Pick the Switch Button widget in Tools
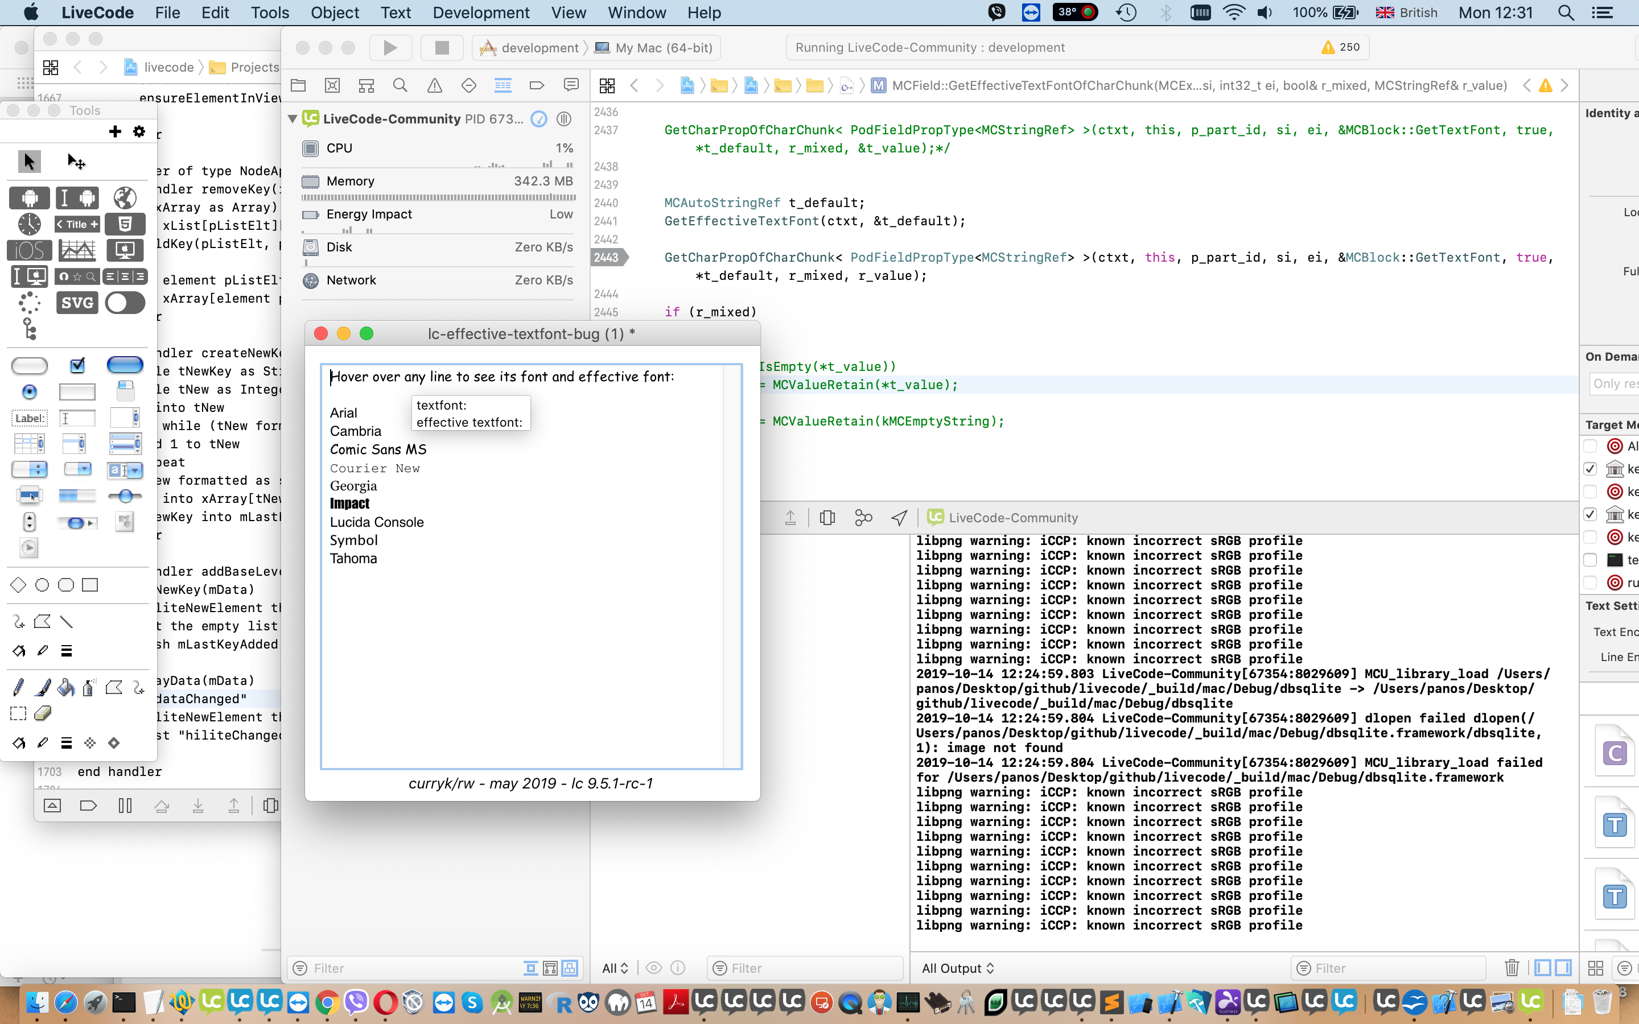This screenshot has height=1024, width=1639. [x=125, y=303]
